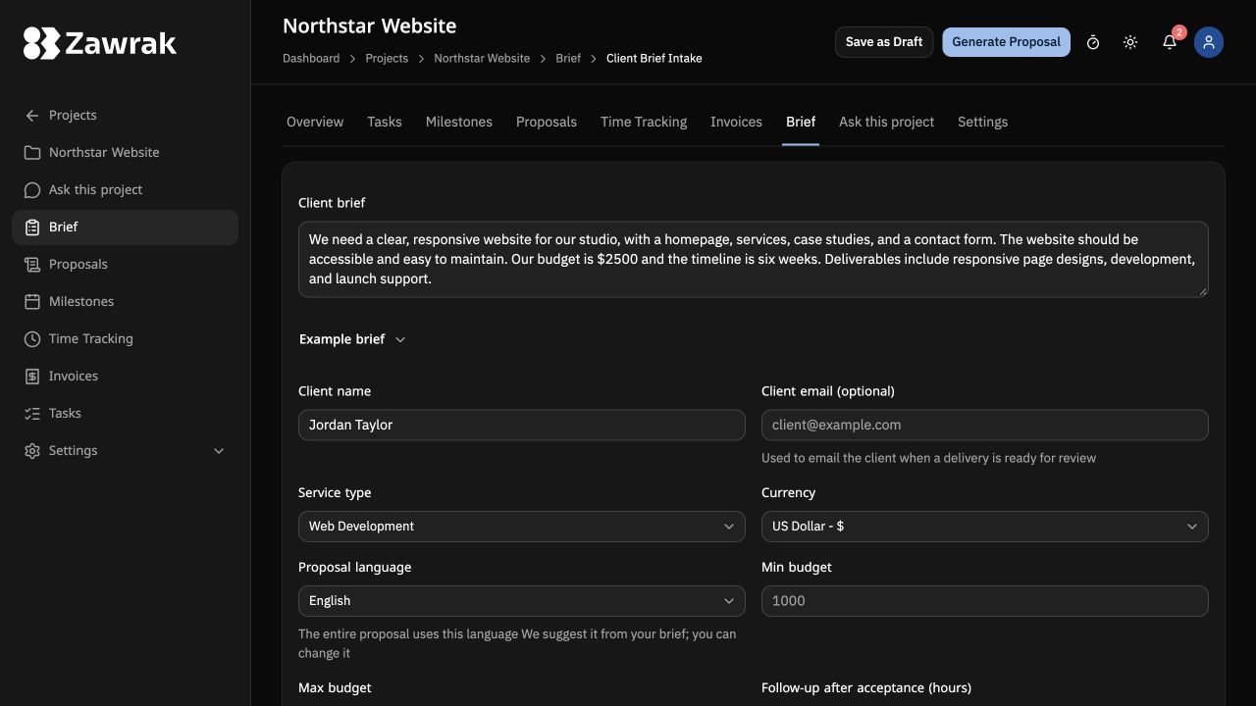Click the clipboard icon beside Brief in sidebar

(32, 227)
